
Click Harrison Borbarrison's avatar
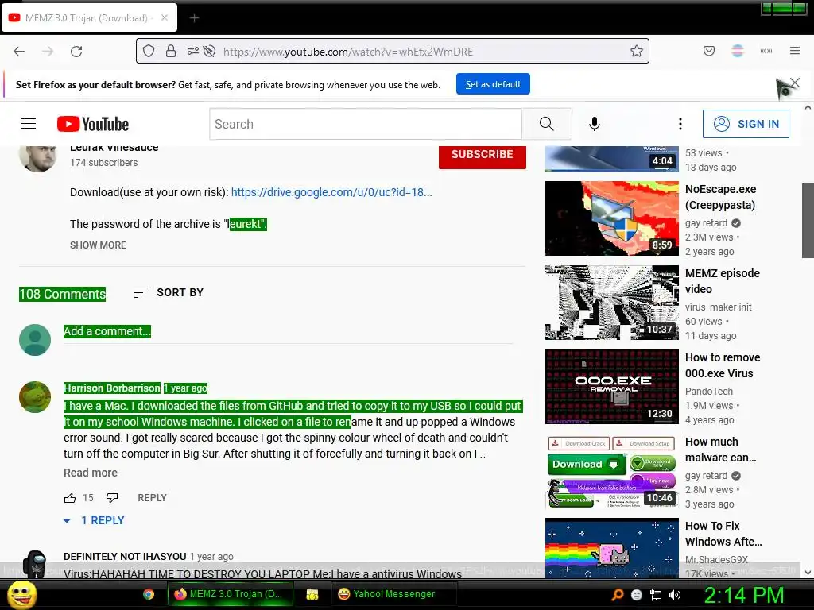pos(35,397)
